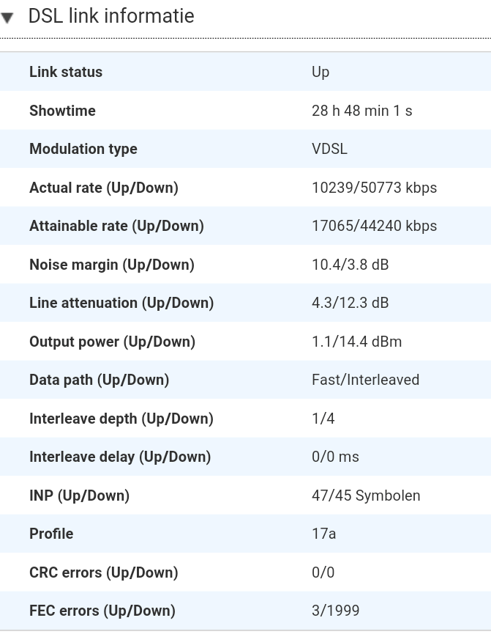The height and width of the screenshot is (637, 491).
Task: Collapse the DSL link informatie section
Action: (7, 18)
